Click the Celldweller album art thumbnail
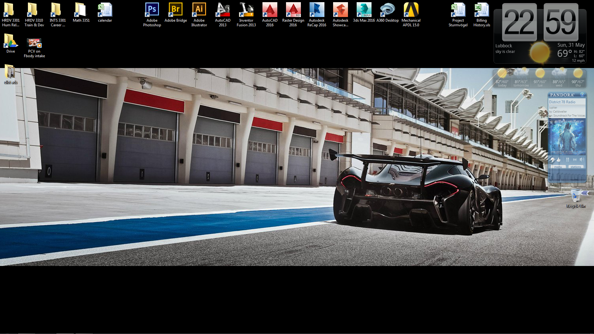This screenshot has height=334, width=594. click(x=567, y=137)
